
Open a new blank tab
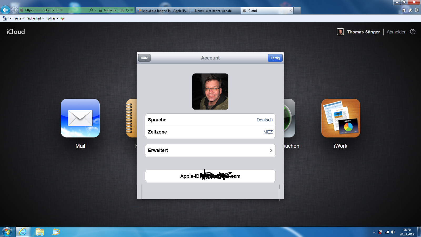click(x=297, y=11)
